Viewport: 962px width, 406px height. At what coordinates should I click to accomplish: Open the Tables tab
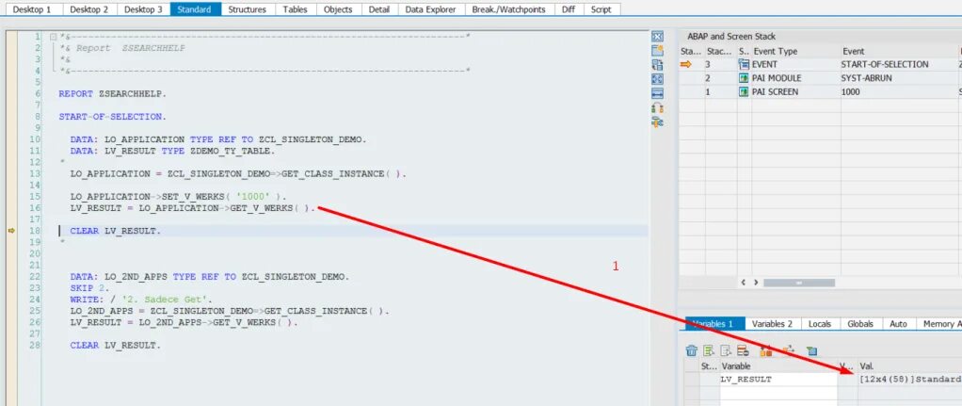pyautogui.click(x=296, y=9)
